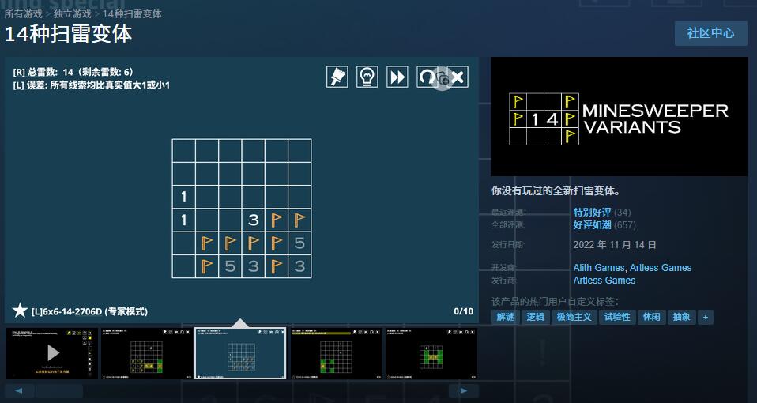This screenshot has width=757, height=403.
Task: Select the last thumbnail with green cells
Action: [431, 353]
